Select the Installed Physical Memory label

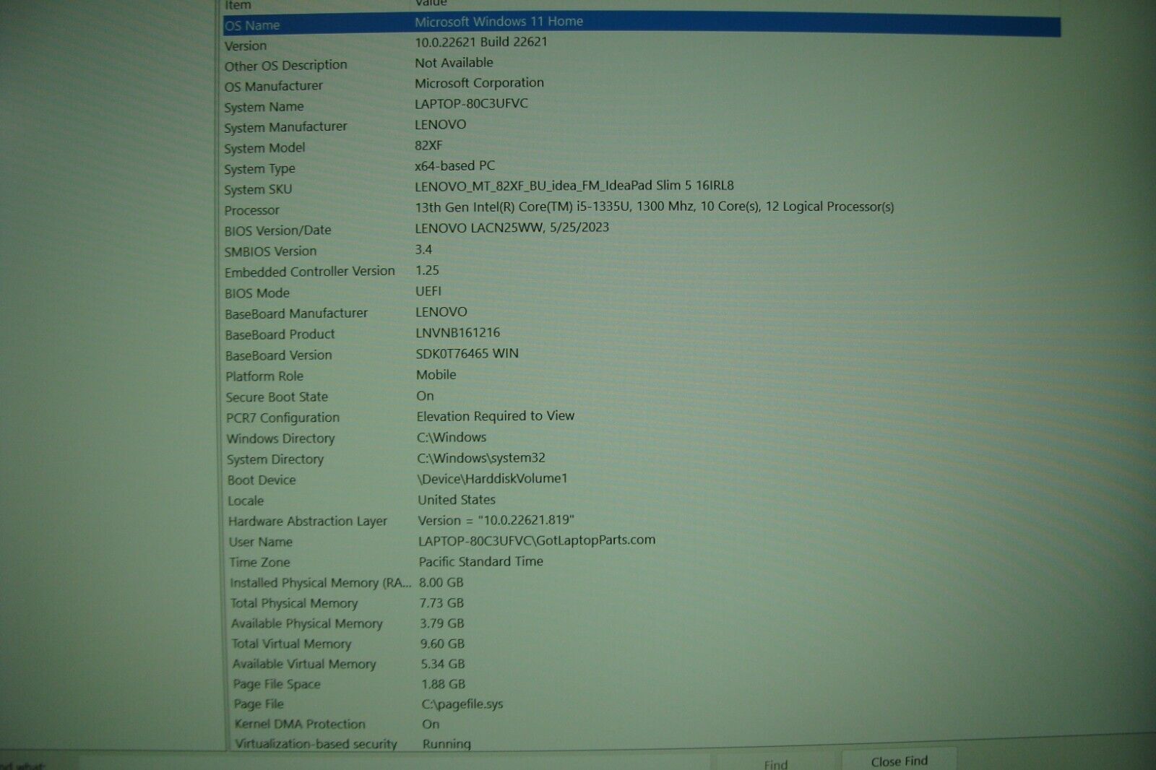click(321, 583)
